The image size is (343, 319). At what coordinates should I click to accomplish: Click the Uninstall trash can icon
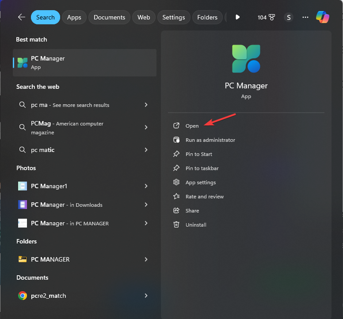(176, 224)
